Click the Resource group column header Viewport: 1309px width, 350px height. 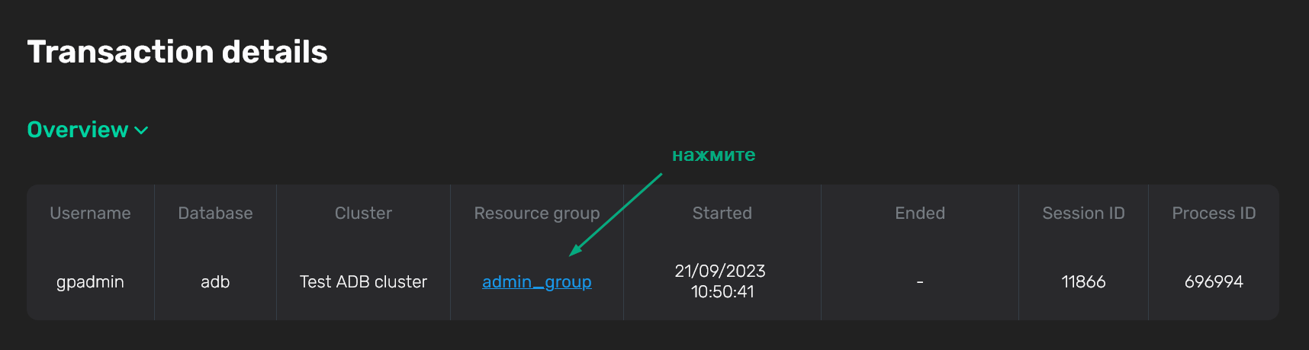[536, 214]
